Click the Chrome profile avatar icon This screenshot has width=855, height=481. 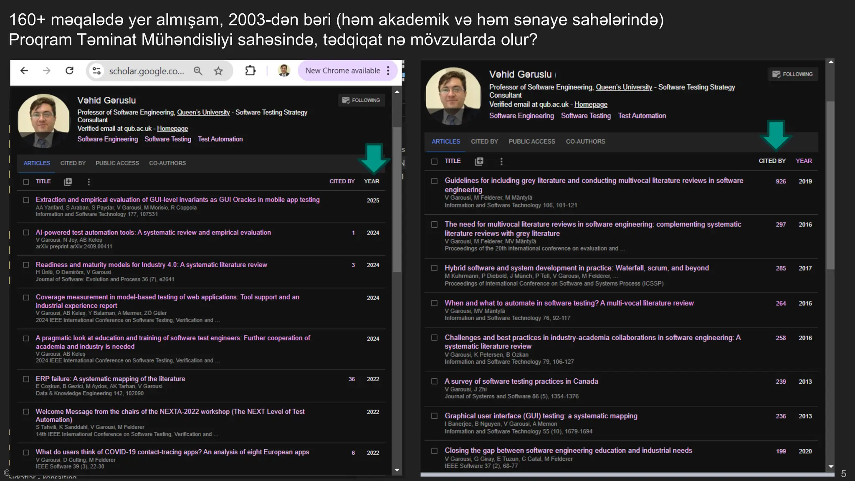284,71
